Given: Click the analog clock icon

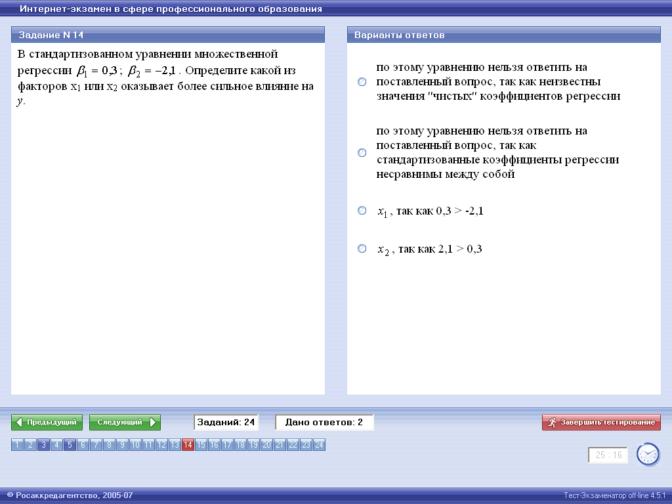Looking at the screenshot, I should tap(648, 454).
